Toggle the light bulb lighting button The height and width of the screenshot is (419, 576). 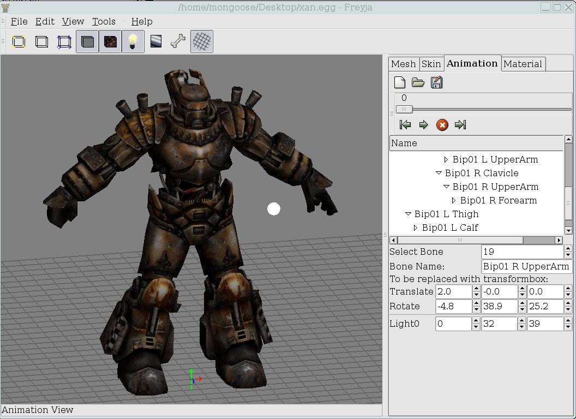[x=133, y=41]
